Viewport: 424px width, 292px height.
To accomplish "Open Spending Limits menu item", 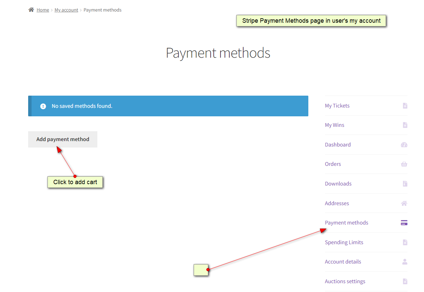I will tap(344, 242).
